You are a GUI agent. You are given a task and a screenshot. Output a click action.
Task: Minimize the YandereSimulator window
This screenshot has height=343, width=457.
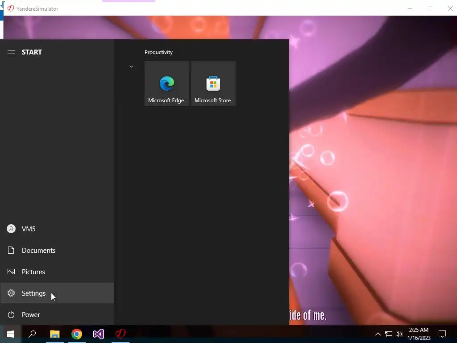pyautogui.click(x=410, y=9)
